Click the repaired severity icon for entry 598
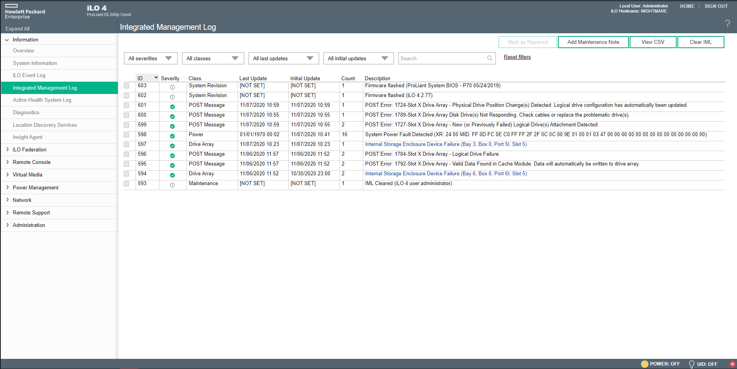The width and height of the screenshot is (737, 369). tap(172, 136)
